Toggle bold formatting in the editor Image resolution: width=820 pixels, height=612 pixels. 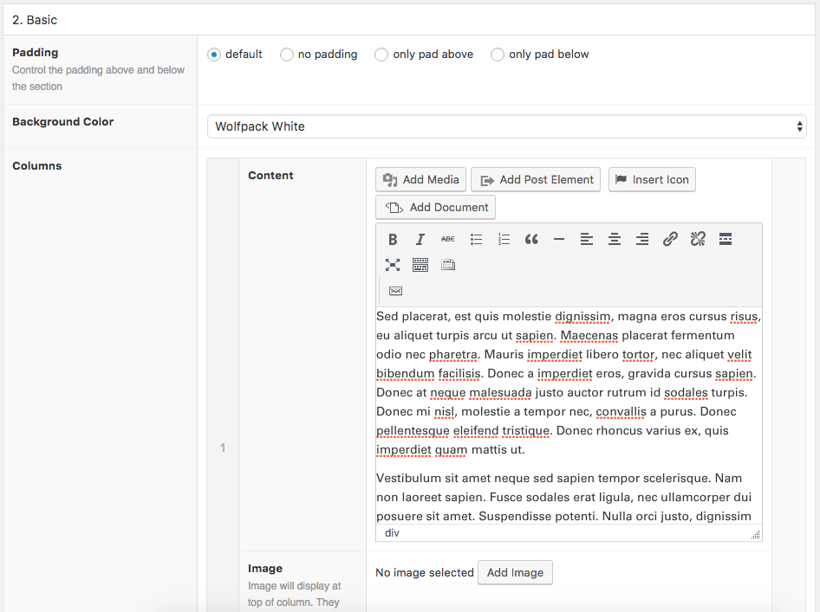coord(392,239)
